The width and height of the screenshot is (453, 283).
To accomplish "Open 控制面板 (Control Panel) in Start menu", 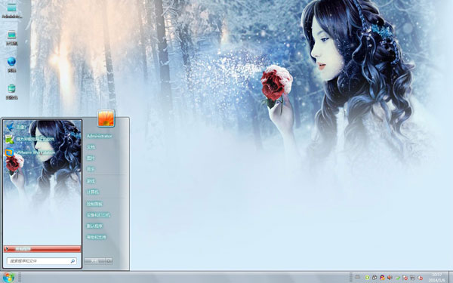I will (x=94, y=204).
